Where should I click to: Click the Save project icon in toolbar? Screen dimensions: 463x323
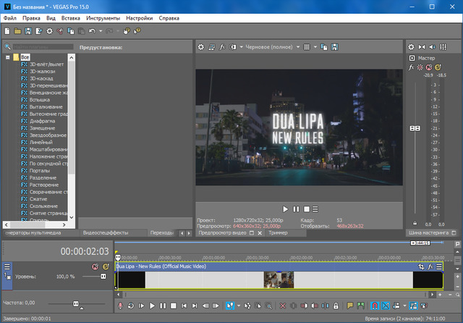[x=27, y=31]
